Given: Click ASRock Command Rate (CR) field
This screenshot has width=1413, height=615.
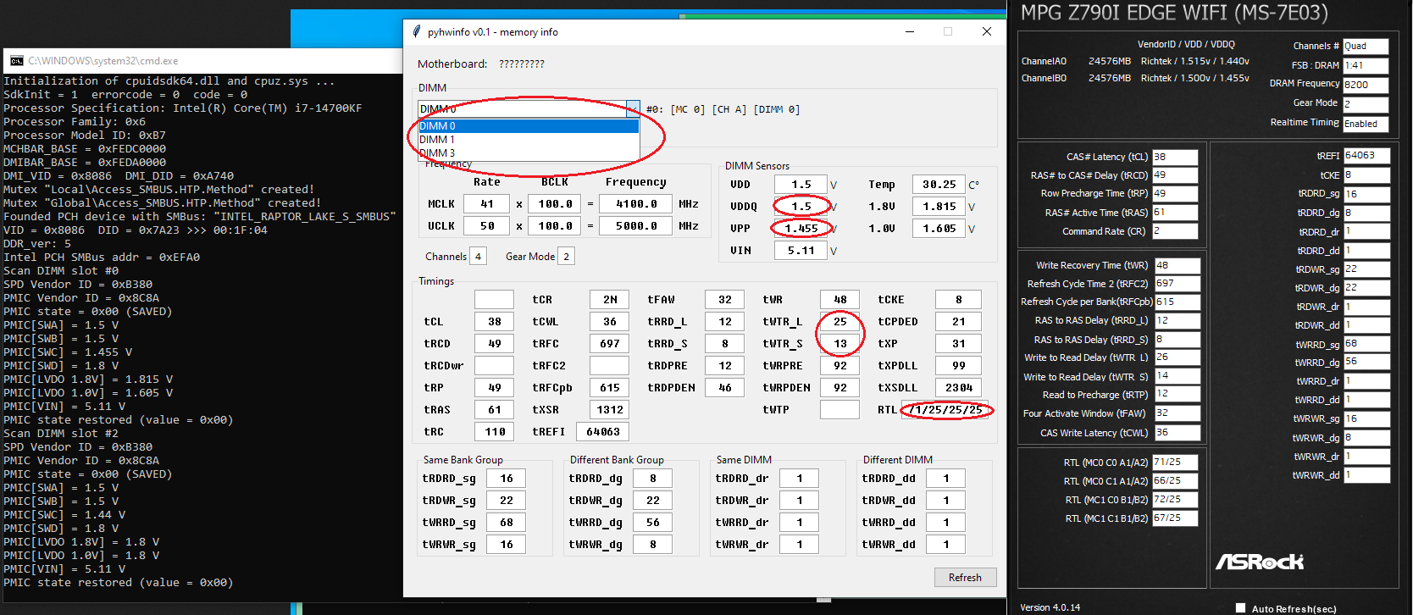Looking at the screenshot, I should [x=1175, y=231].
